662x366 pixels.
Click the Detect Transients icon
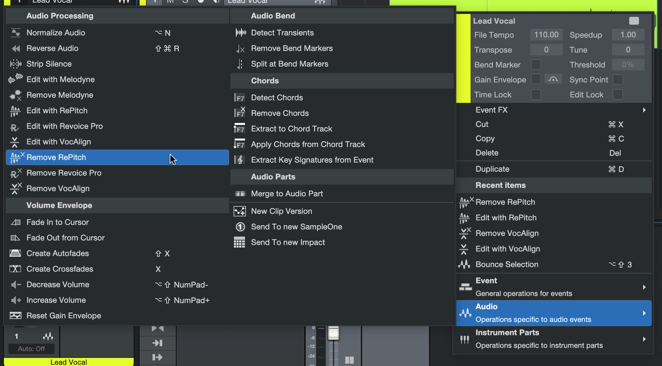[x=240, y=33]
